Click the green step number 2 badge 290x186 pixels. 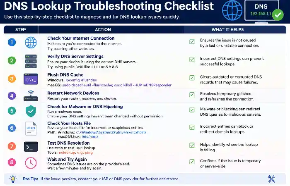[x=12, y=60]
